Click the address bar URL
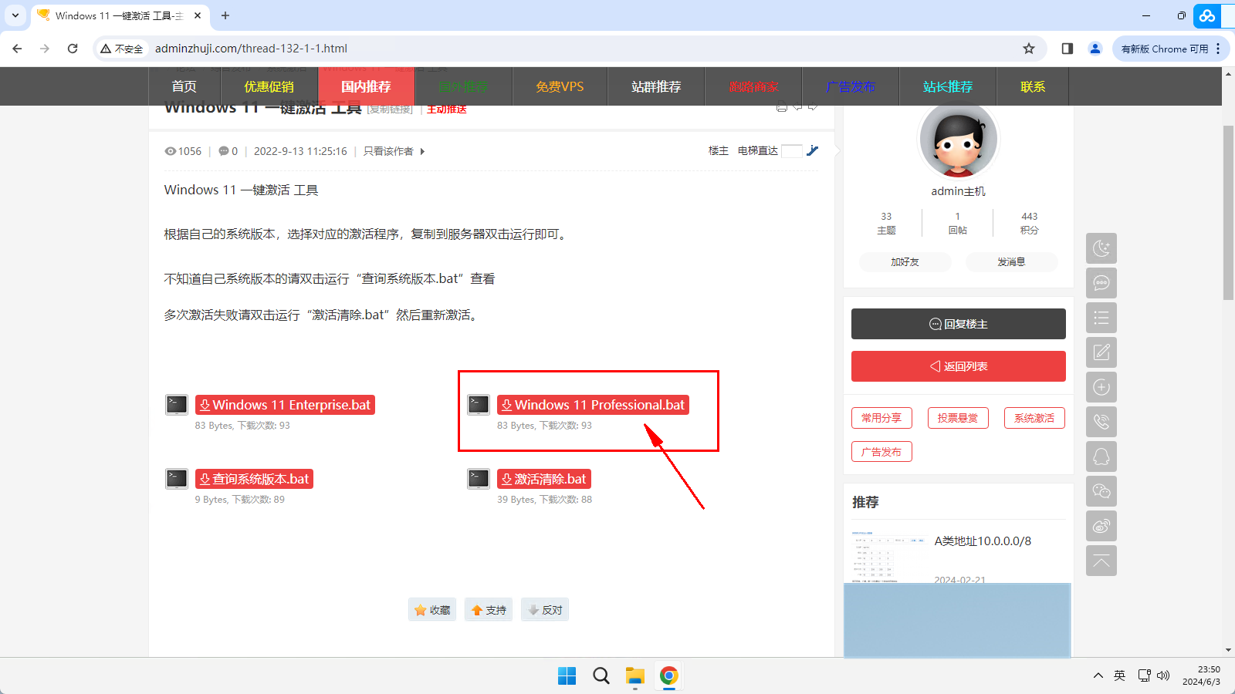The image size is (1235, 694). point(251,49)
